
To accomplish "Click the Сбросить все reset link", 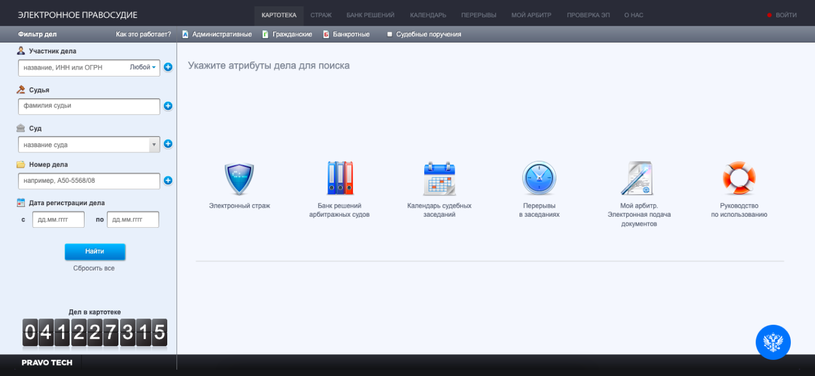I will click(94, 268).
